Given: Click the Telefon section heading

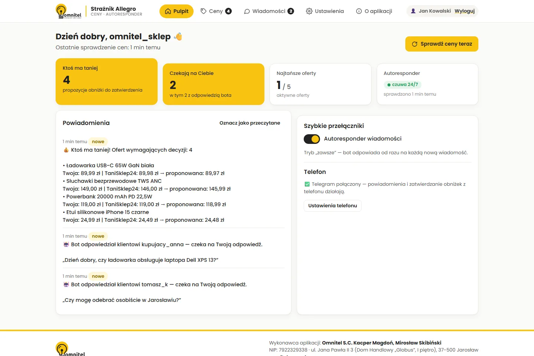Looking at the screenshot, I should (x=315, y=172).
